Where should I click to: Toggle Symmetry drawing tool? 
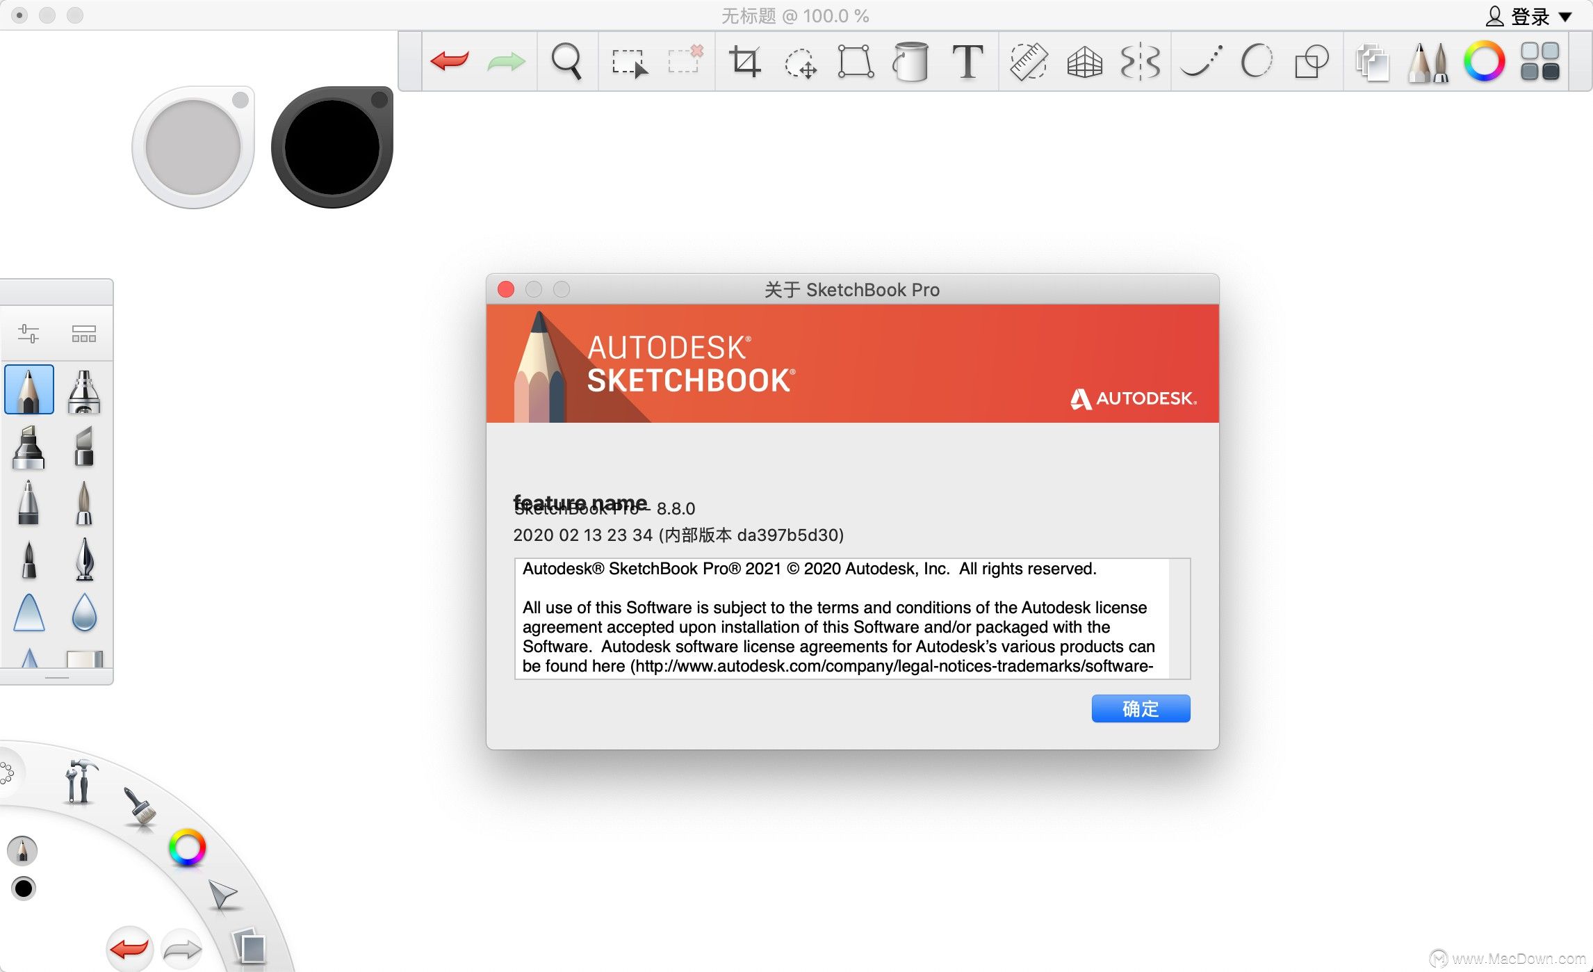[1140, 62]
